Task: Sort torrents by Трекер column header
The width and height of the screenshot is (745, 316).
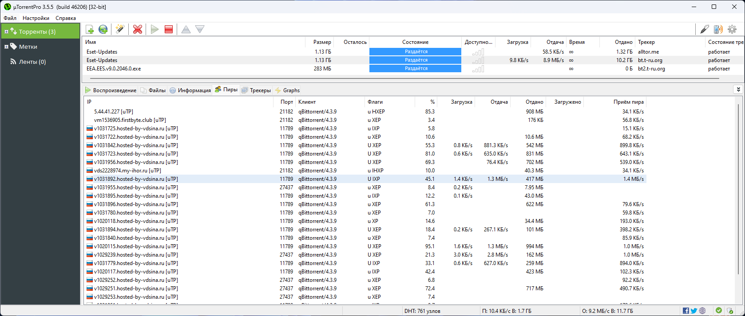Action: click(670, 42)
